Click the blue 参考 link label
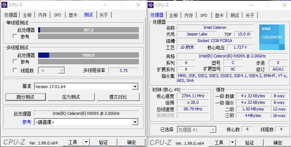This screenshot has height=147, width=291. point(27,122)
